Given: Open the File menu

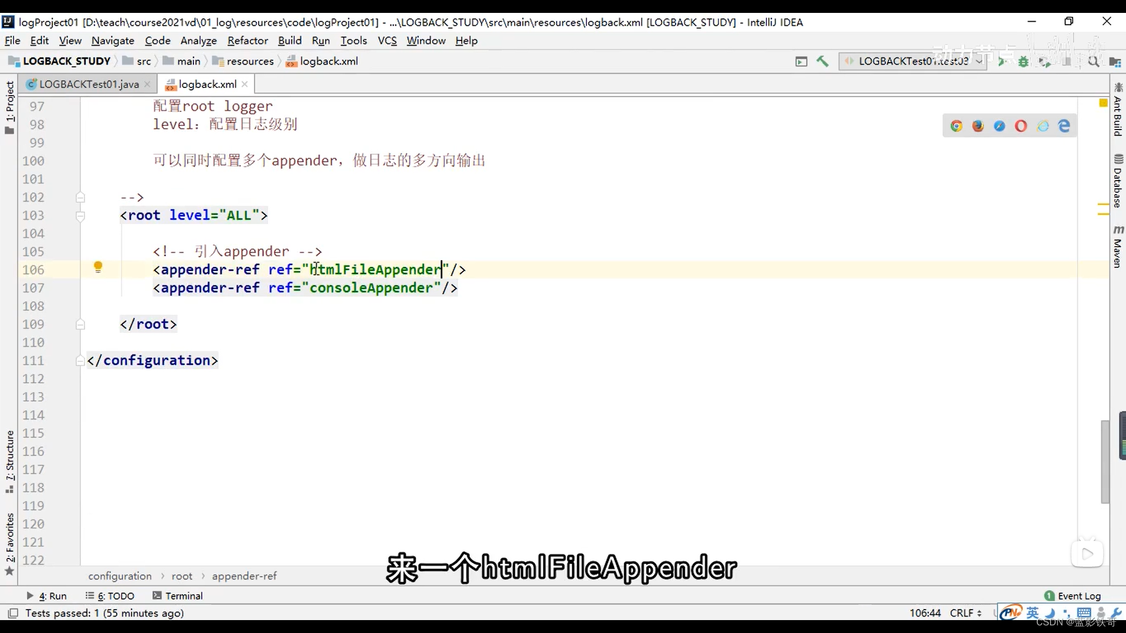Looking at the screenshot, I should 12,40.
